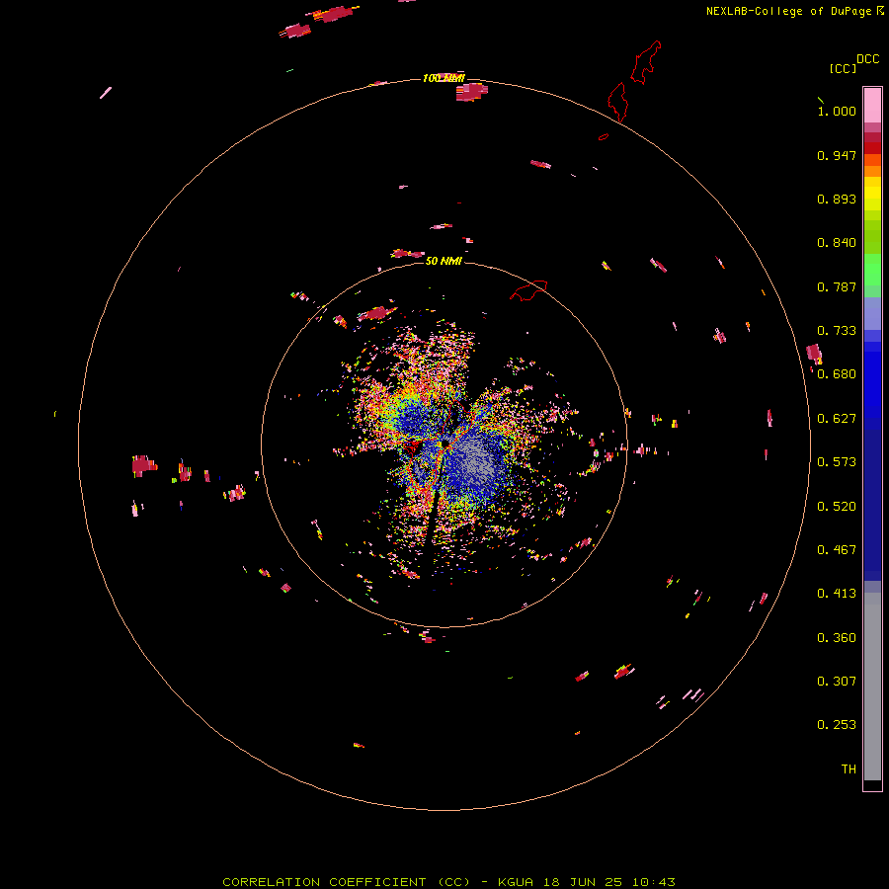Pick the light pink segment of color bar
Screen dimensions: 889x889
tap(872, 105)
